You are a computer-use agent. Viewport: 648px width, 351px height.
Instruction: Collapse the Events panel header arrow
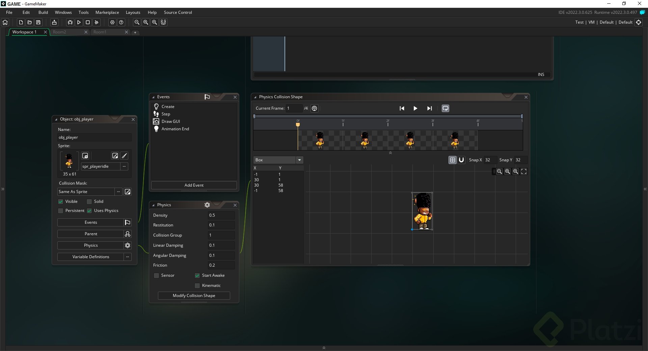[x=154, y=97]
